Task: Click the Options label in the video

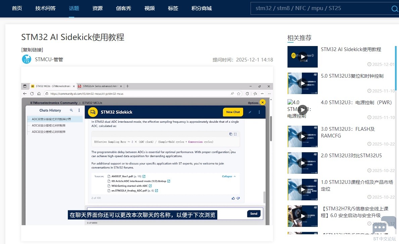Action: click(x=253, y=103)
